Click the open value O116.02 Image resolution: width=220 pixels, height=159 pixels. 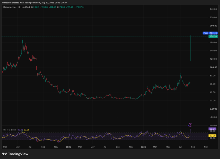point(35,7)
